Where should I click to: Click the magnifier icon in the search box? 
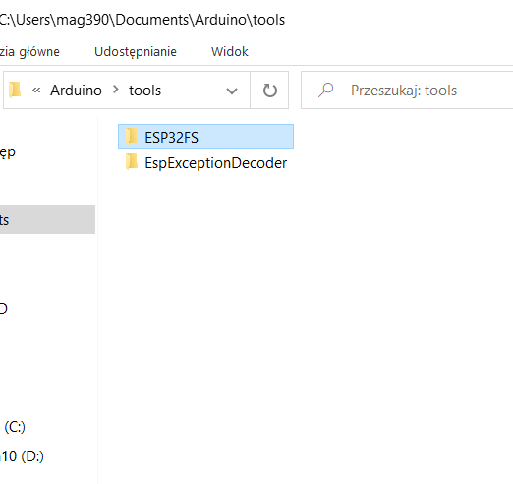coord(325,91)
